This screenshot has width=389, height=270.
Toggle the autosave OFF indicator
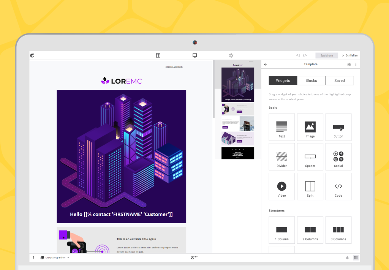point(194,257)
